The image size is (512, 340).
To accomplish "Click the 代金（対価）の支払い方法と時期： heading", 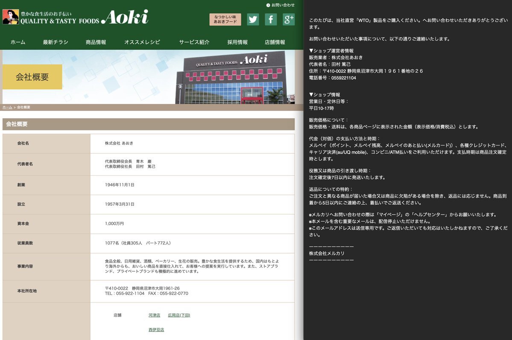I will pos(345,139).
